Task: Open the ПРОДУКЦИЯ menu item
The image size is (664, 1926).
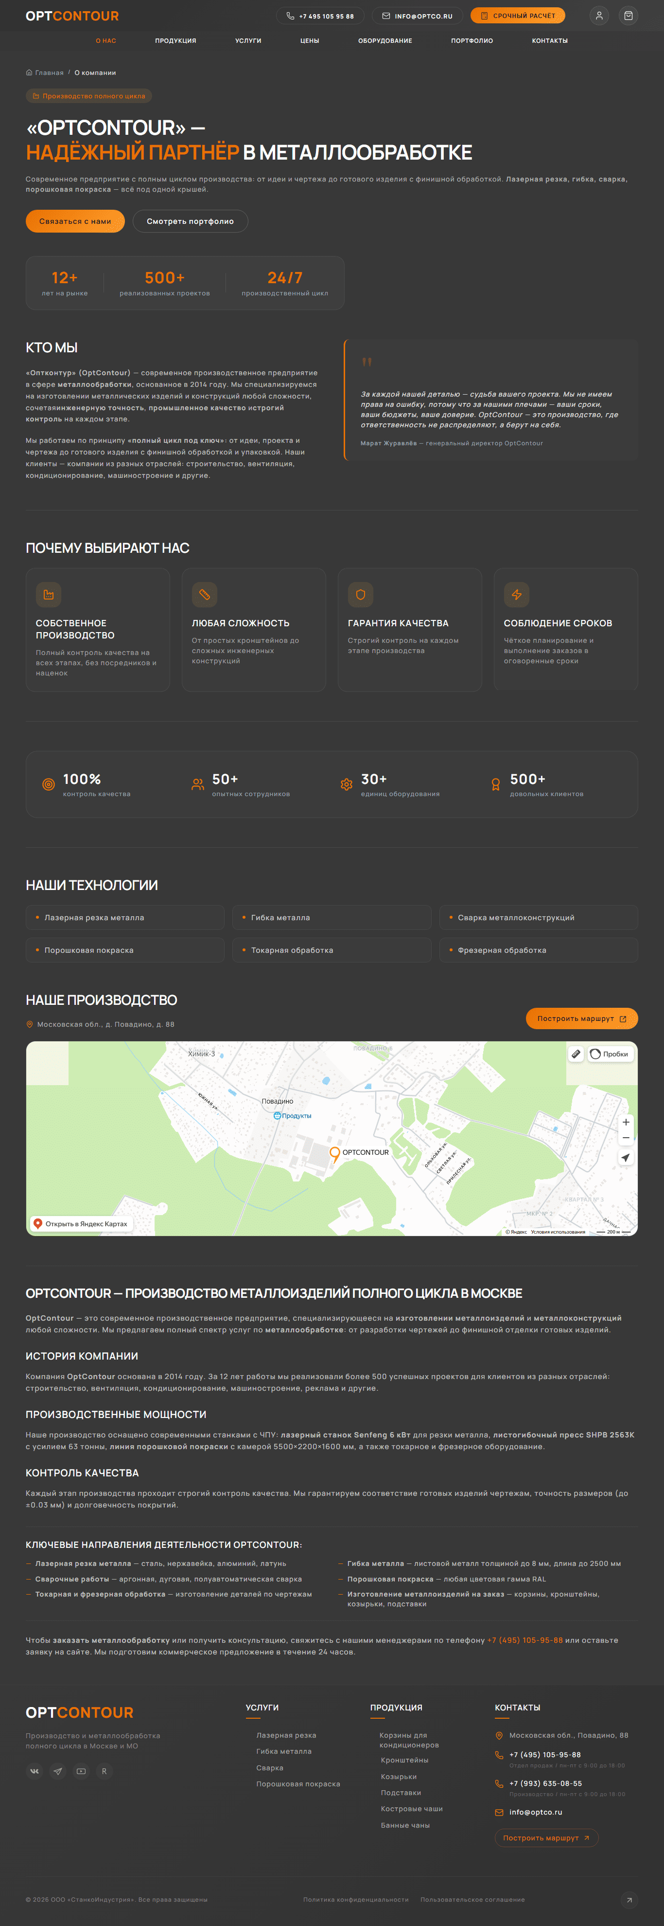Action: [x=175, y=41]
